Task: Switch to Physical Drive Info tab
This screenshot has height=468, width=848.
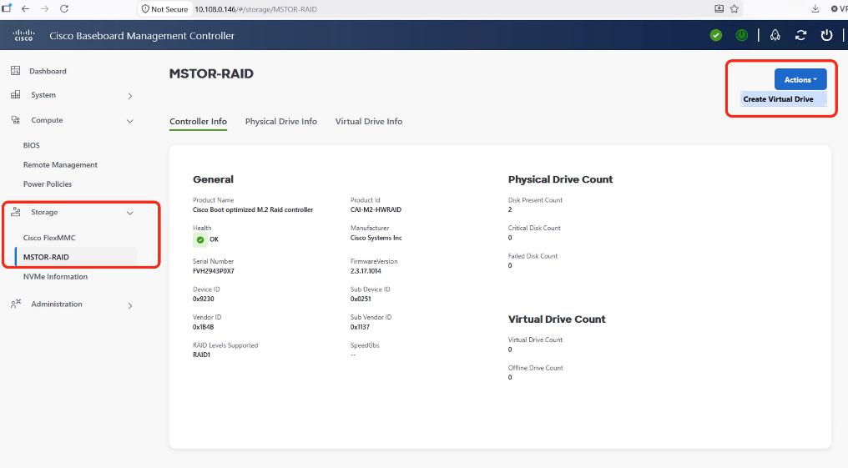Action: (281, 122)
